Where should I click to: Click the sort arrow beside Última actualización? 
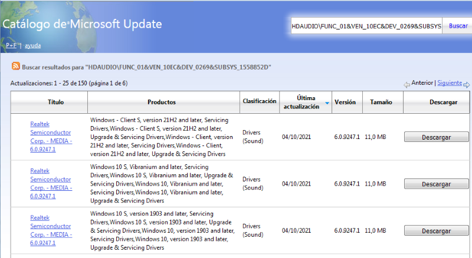tap(327, 104)
